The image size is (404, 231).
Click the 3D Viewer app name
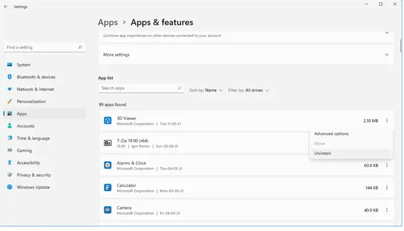(126, 118)
